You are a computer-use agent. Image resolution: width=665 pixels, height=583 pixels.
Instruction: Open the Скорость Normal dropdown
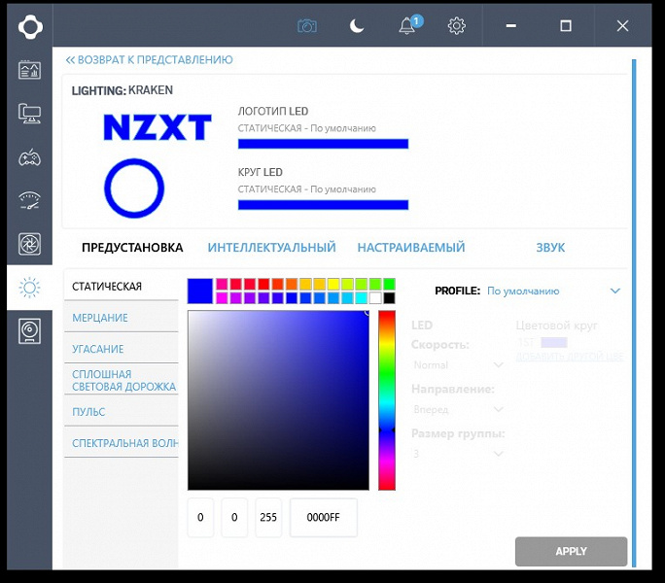click(x=458, y=365)
